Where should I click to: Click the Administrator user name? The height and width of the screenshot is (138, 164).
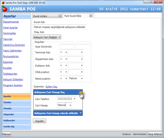tap(140, 134)
